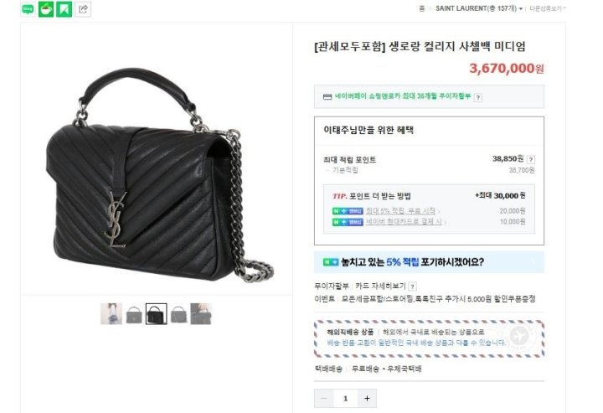
Task: Increase quantity with the plus button
Action: tap(367, 399)
